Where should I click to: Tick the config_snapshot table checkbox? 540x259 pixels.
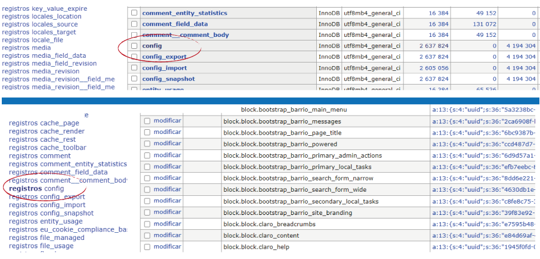click(x=134, y=79)
